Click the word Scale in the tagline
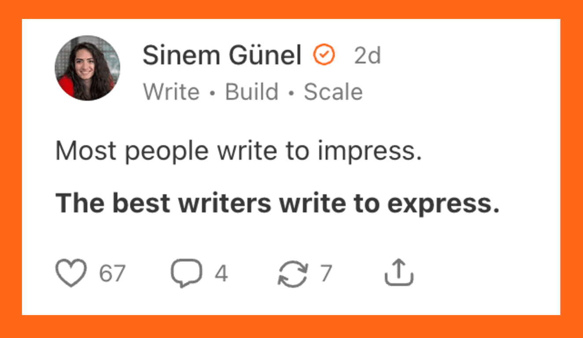583x338 pixels. click(333, 92)
